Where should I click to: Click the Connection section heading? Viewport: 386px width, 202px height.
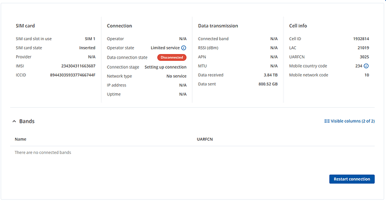pyautogui.click(x=119, y=26)
